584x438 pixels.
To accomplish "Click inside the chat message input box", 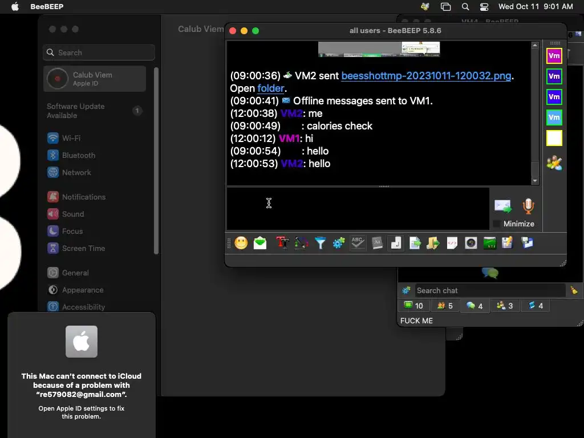I will (x=358, y=209).
